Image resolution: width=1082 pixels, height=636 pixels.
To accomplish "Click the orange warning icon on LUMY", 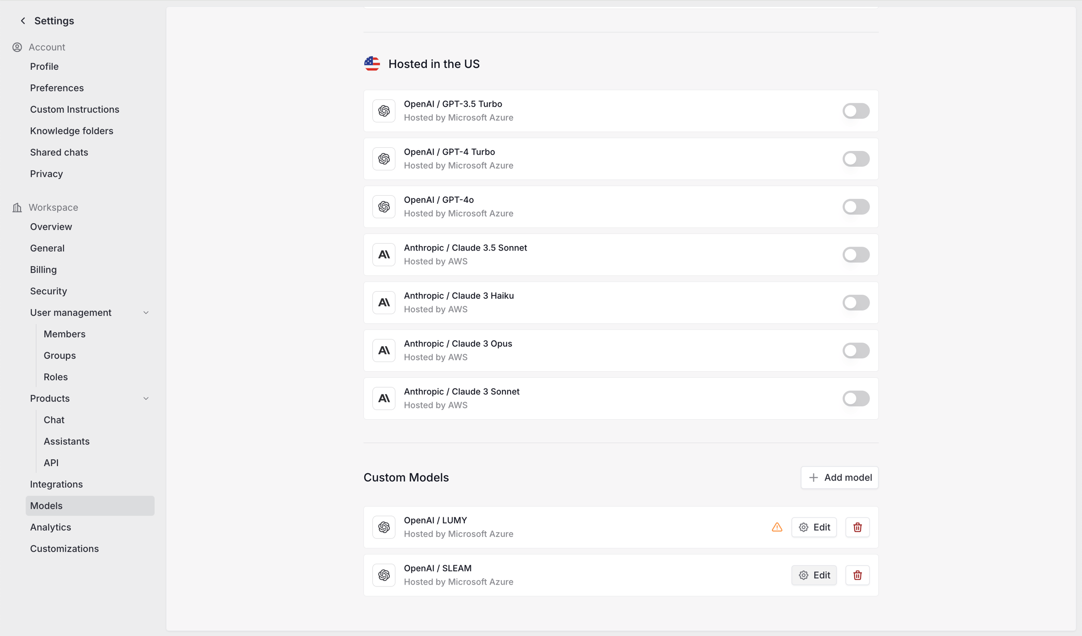I will point(777,527).
